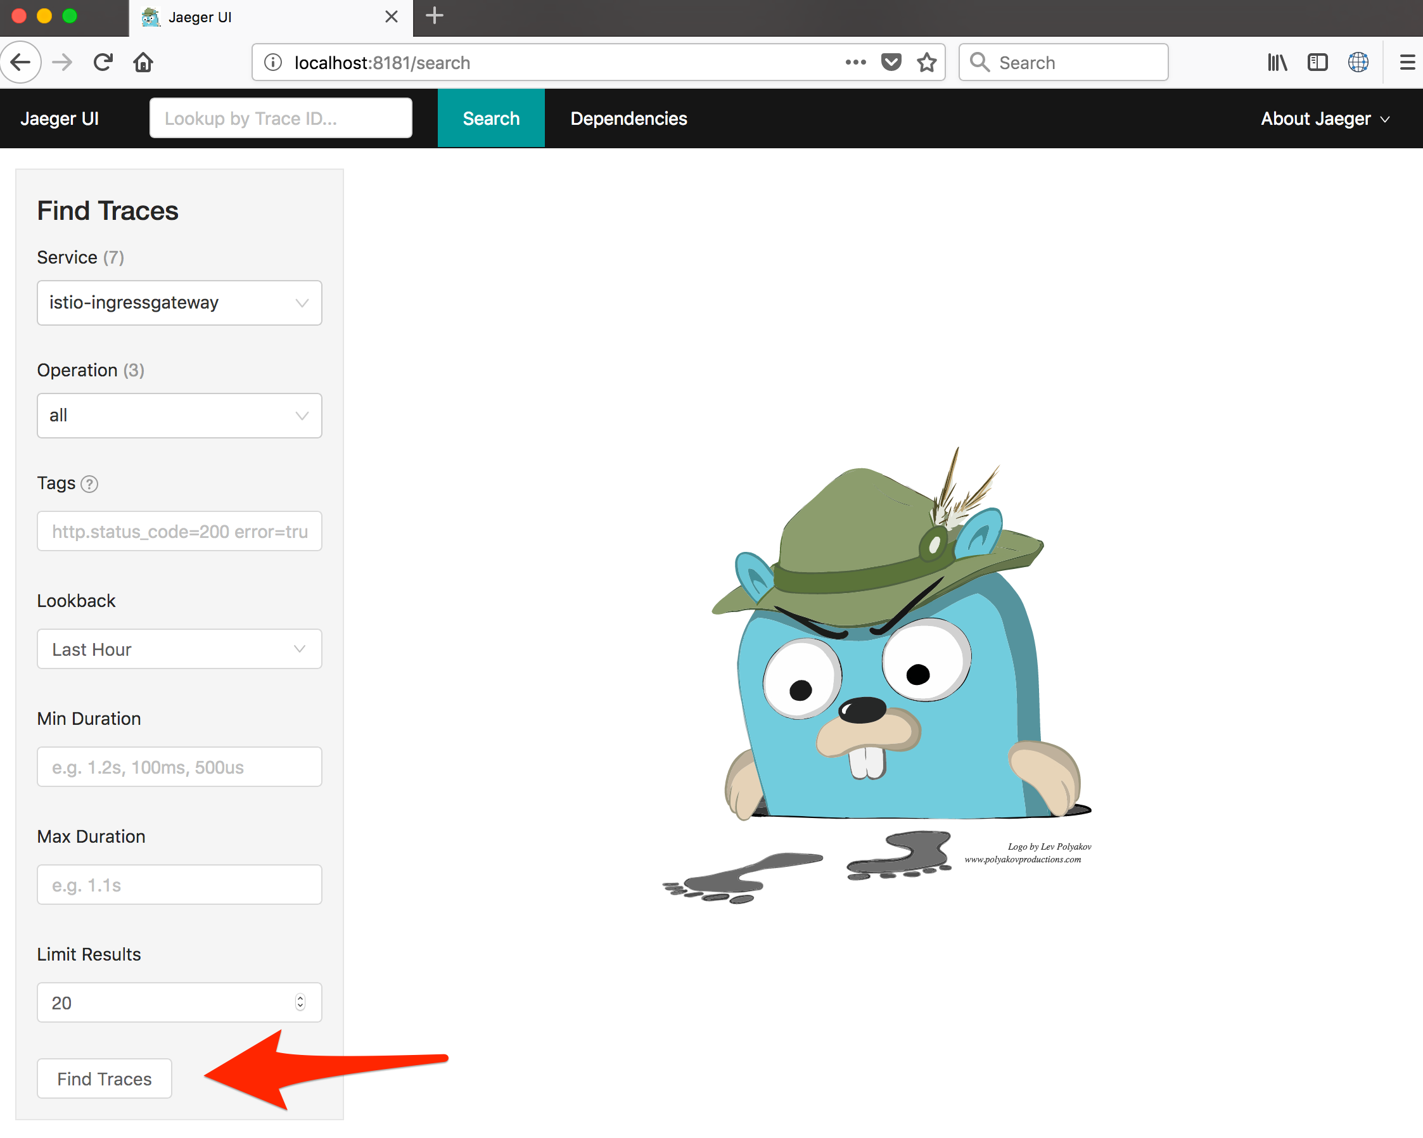This screenshot has height=1138, width=1423.
Task: Go to browser home icon
Action: click(x=143, y=63)
